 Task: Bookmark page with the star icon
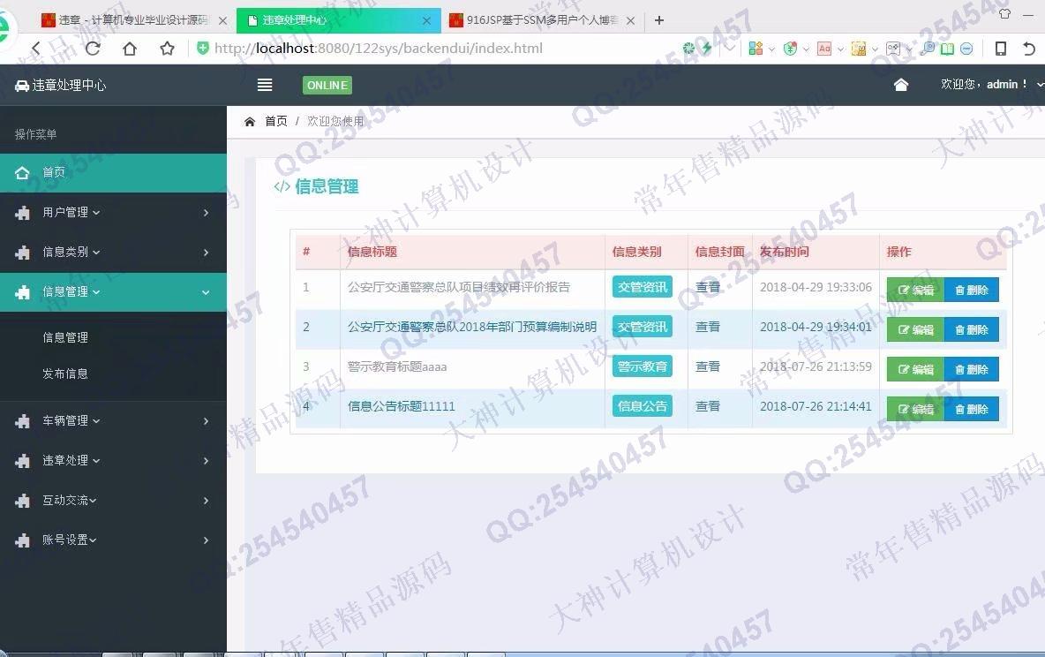pos(168,48)
